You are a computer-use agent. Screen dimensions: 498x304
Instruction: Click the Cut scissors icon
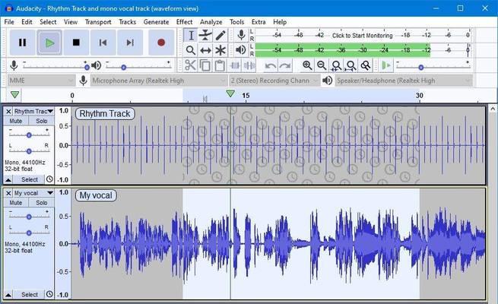[x=190, y=65]
